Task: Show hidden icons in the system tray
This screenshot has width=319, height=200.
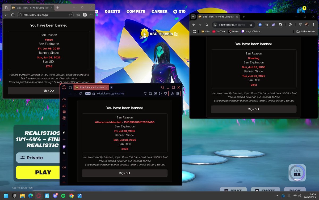Action: tap(277, 196)
